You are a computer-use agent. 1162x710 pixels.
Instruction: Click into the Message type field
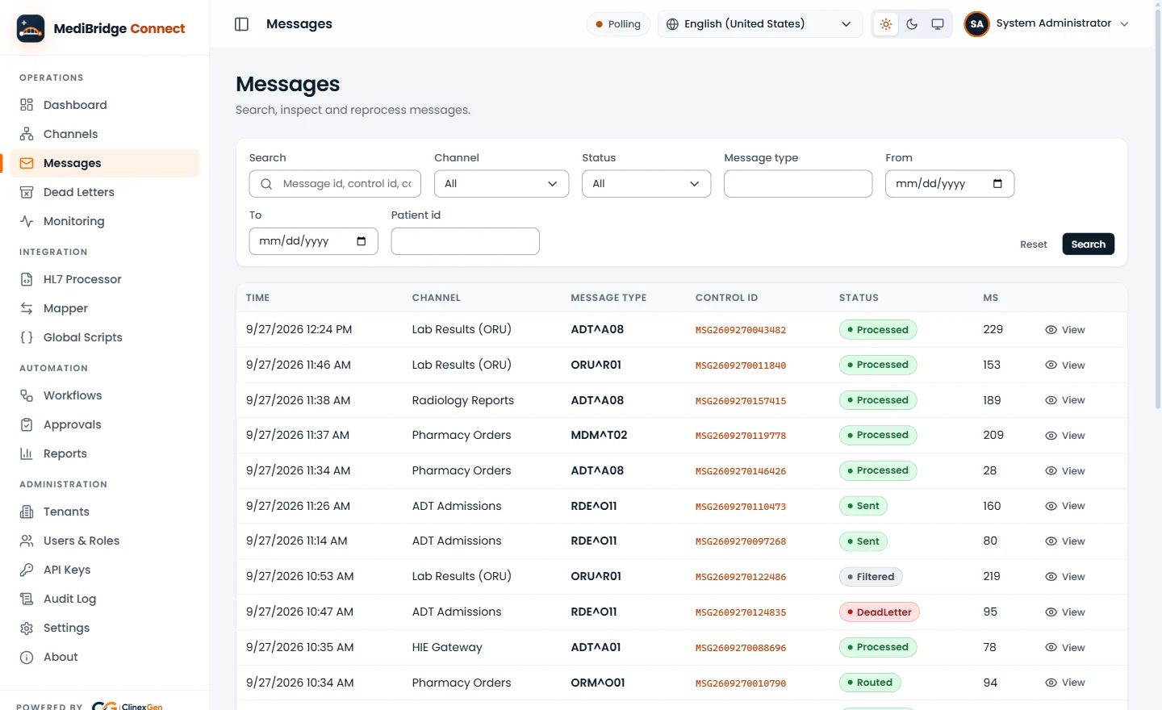tap(798, 184)
